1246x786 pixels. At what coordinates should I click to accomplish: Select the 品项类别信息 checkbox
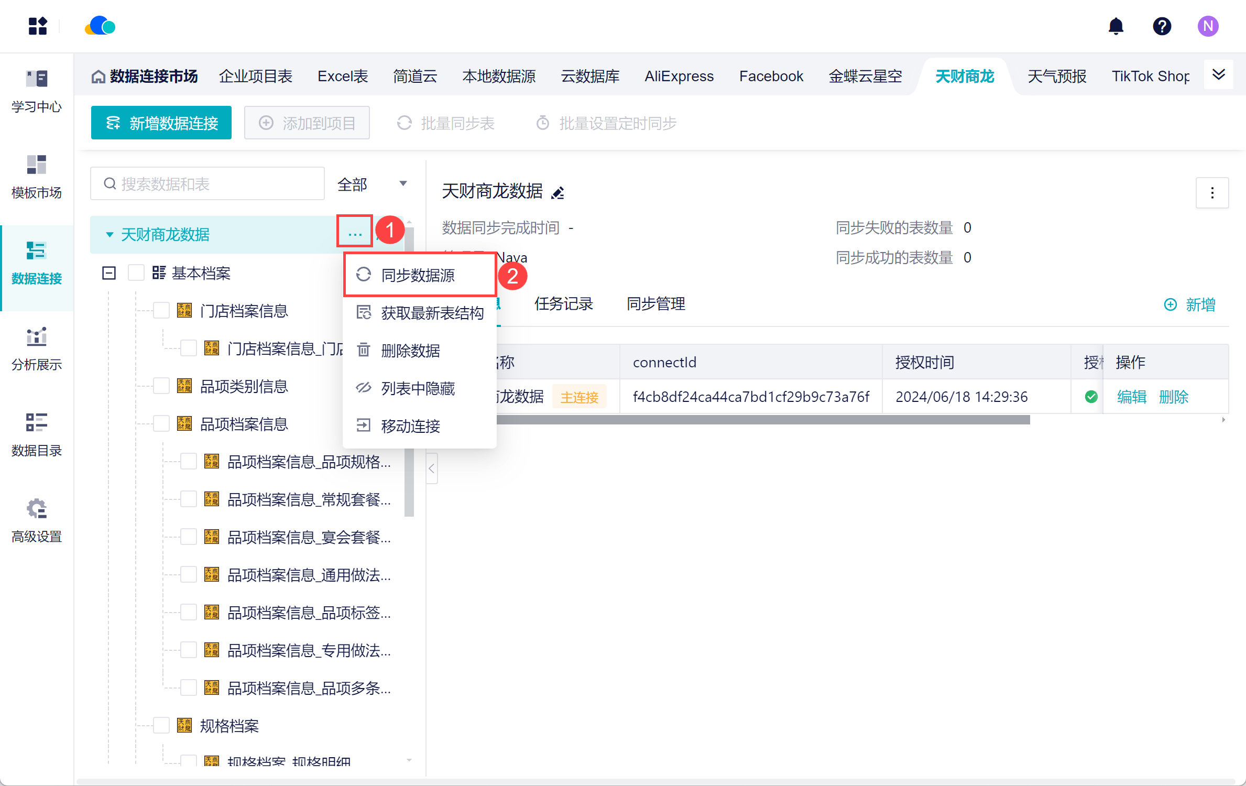161,386
